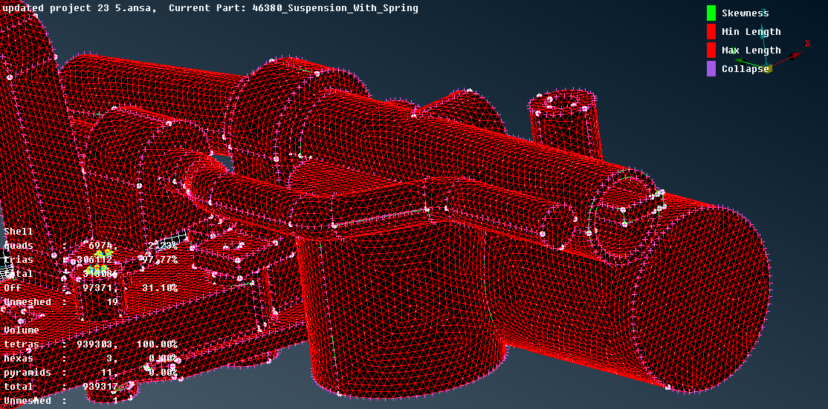Click the tetras count row

(91, 344)
